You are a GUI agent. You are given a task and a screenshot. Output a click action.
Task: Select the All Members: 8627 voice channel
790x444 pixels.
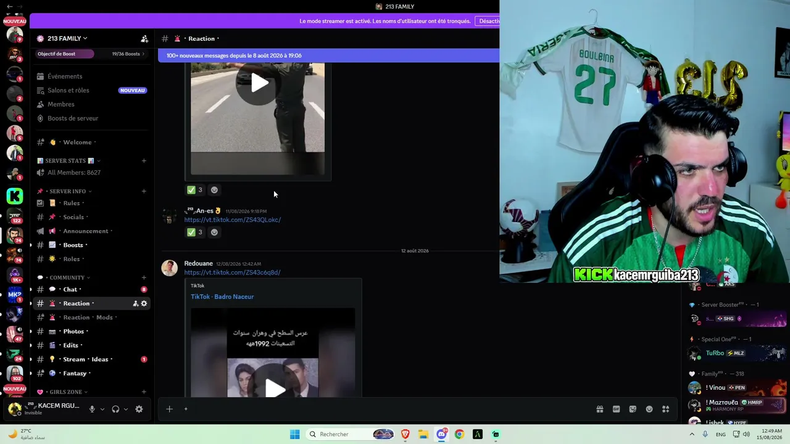coord(74,173)
